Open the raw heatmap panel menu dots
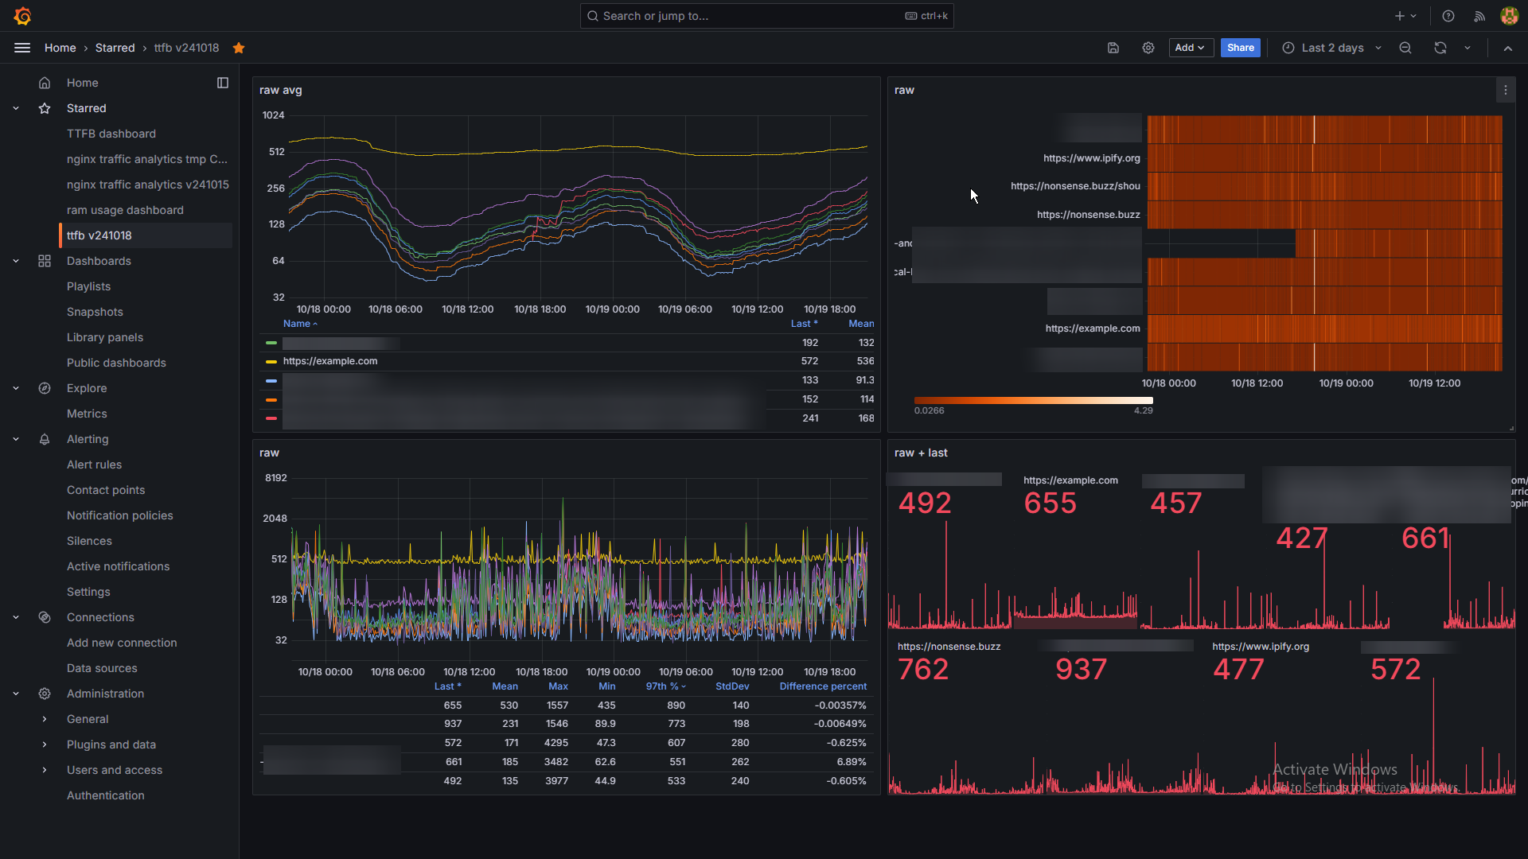This screenshot has width=1528, height=859. [x=1506, y=91]
